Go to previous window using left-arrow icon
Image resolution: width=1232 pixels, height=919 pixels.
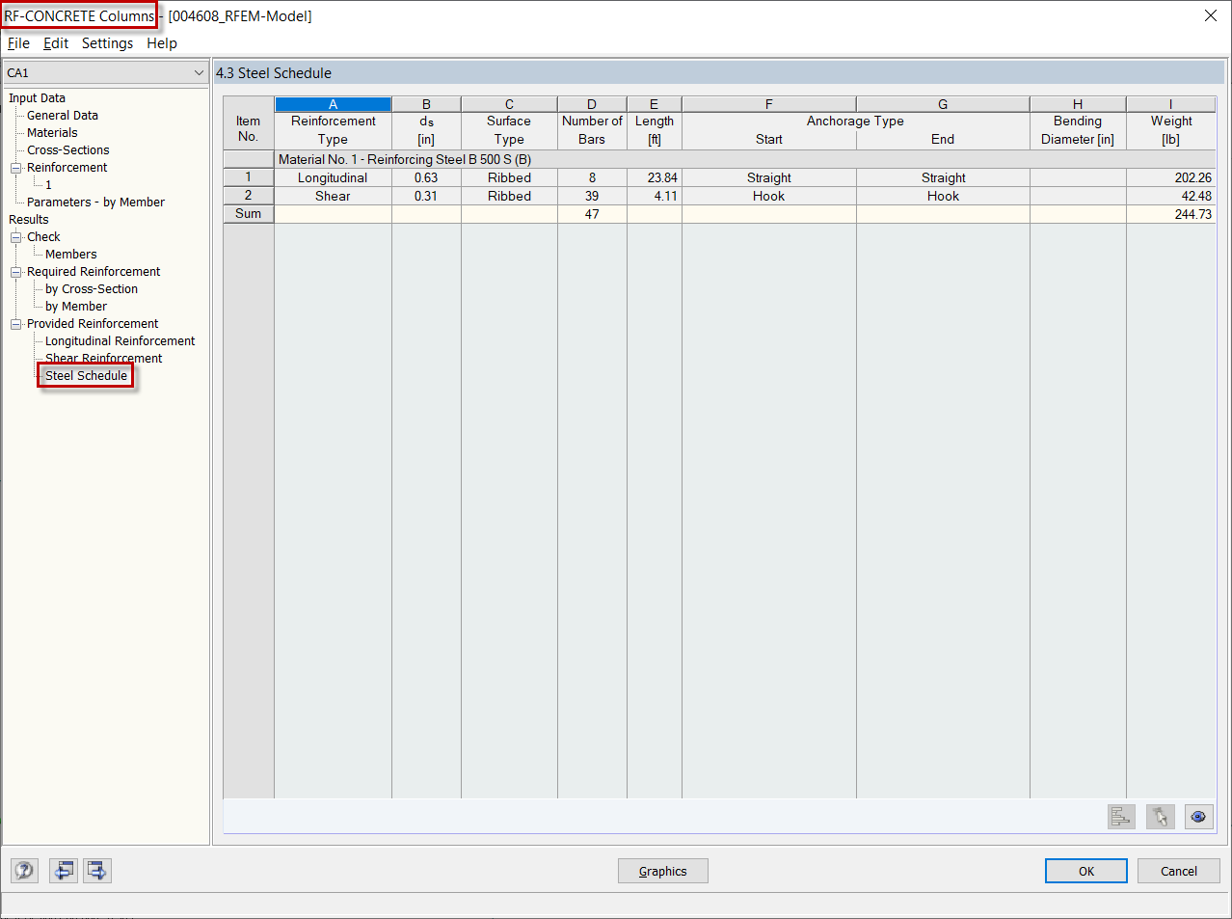[x=63, y=870]
